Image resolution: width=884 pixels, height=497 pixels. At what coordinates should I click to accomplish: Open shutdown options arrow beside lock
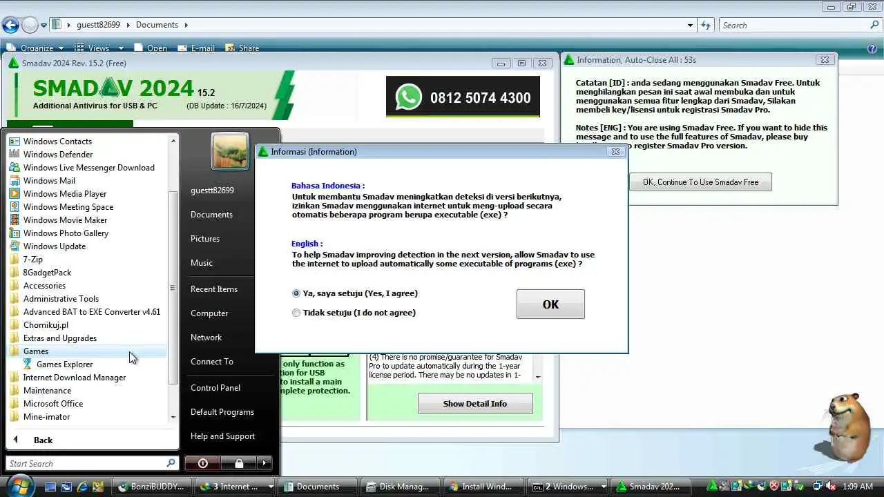264,463
